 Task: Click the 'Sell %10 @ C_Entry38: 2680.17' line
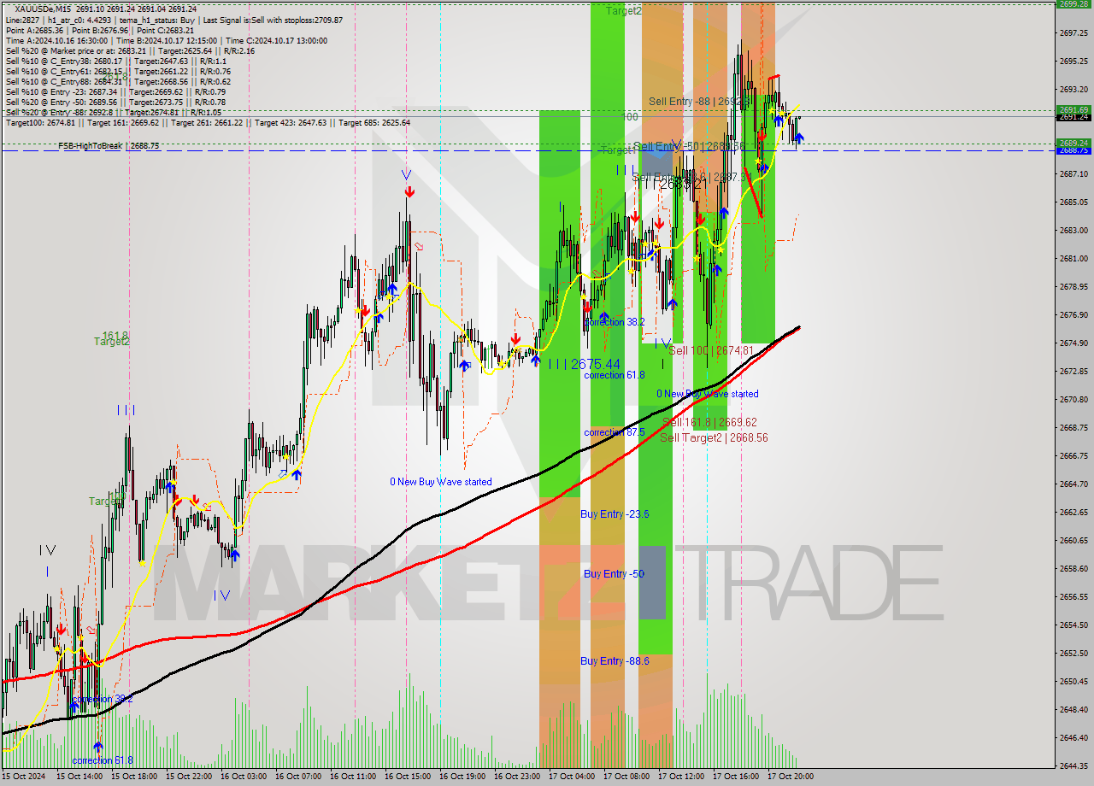(115, 61)
